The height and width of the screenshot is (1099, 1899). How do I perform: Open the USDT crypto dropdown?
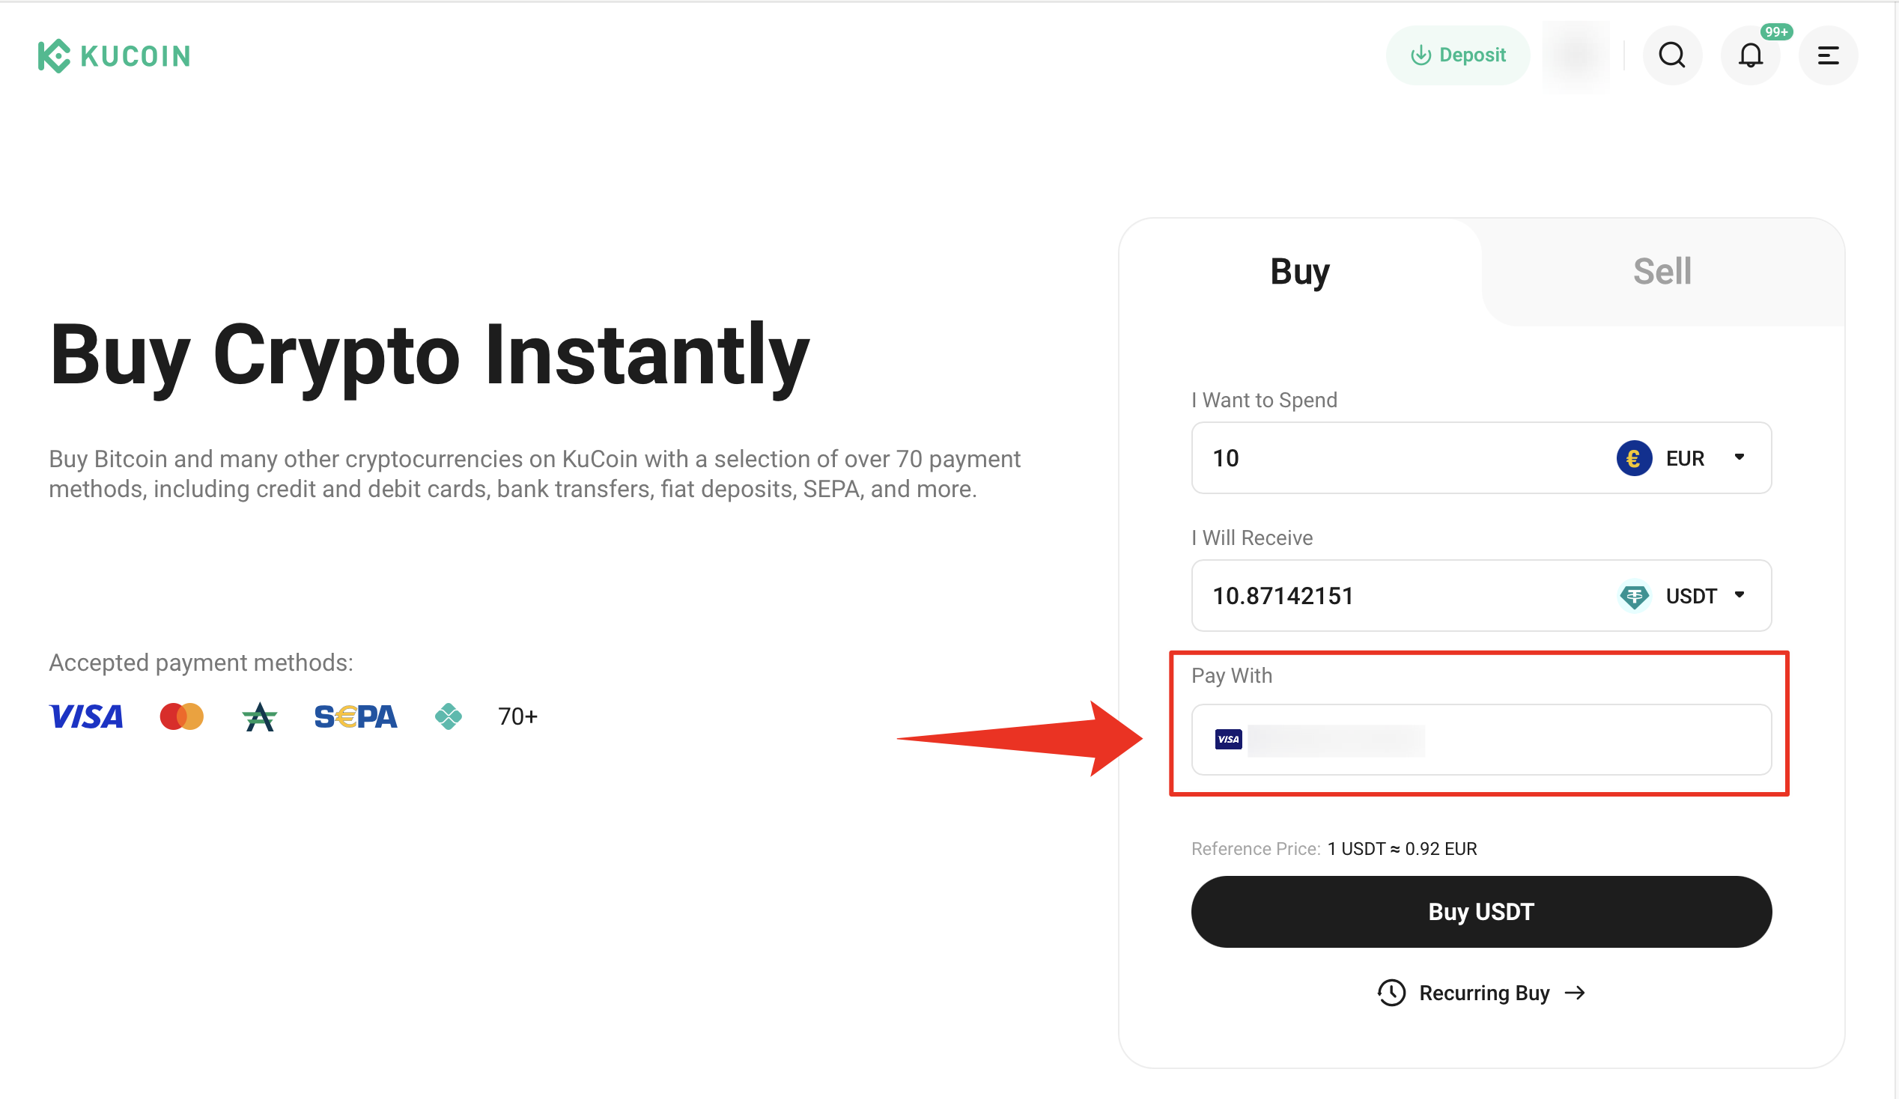(1683, 596)
